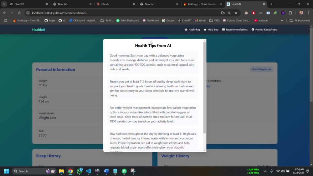Image resolution: width=313 pixels, height=176 pixels.
Task: Click the Goal: Weight Loss badge
Action: tap(261, 69)
